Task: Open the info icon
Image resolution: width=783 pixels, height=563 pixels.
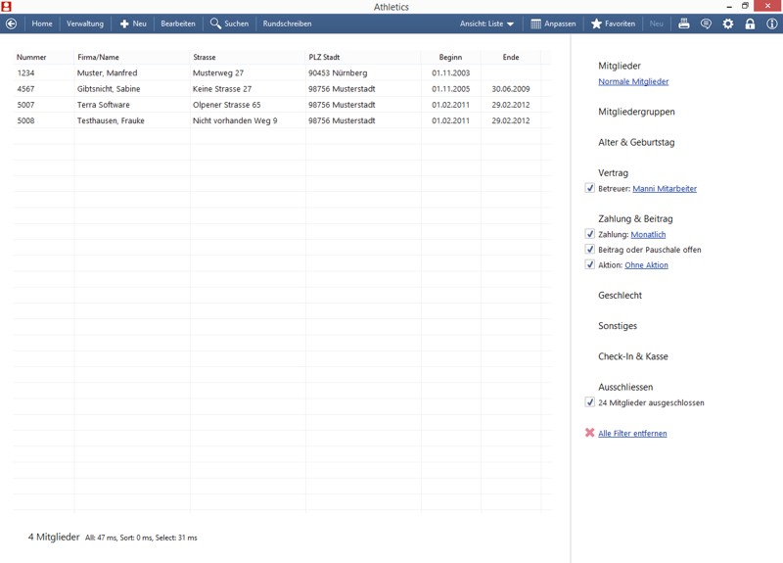Action: pyautogui.click(x=772, y=23)
